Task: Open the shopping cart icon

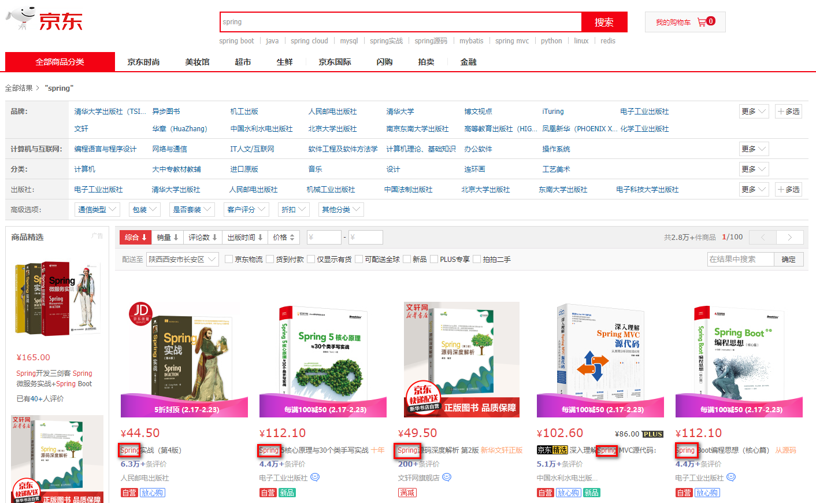Action: [702, 22]
